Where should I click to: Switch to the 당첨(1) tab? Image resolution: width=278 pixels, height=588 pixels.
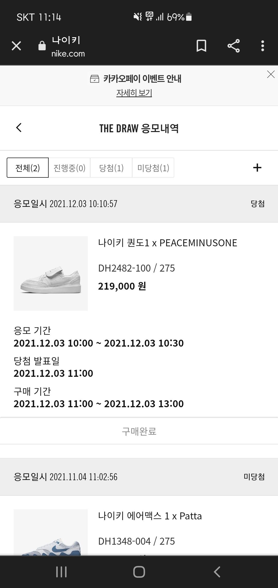coord(111,168)
